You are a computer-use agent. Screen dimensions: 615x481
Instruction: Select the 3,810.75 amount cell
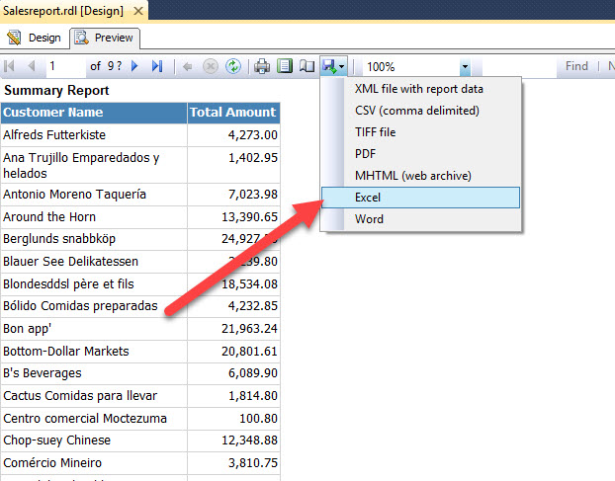point(233,463)
